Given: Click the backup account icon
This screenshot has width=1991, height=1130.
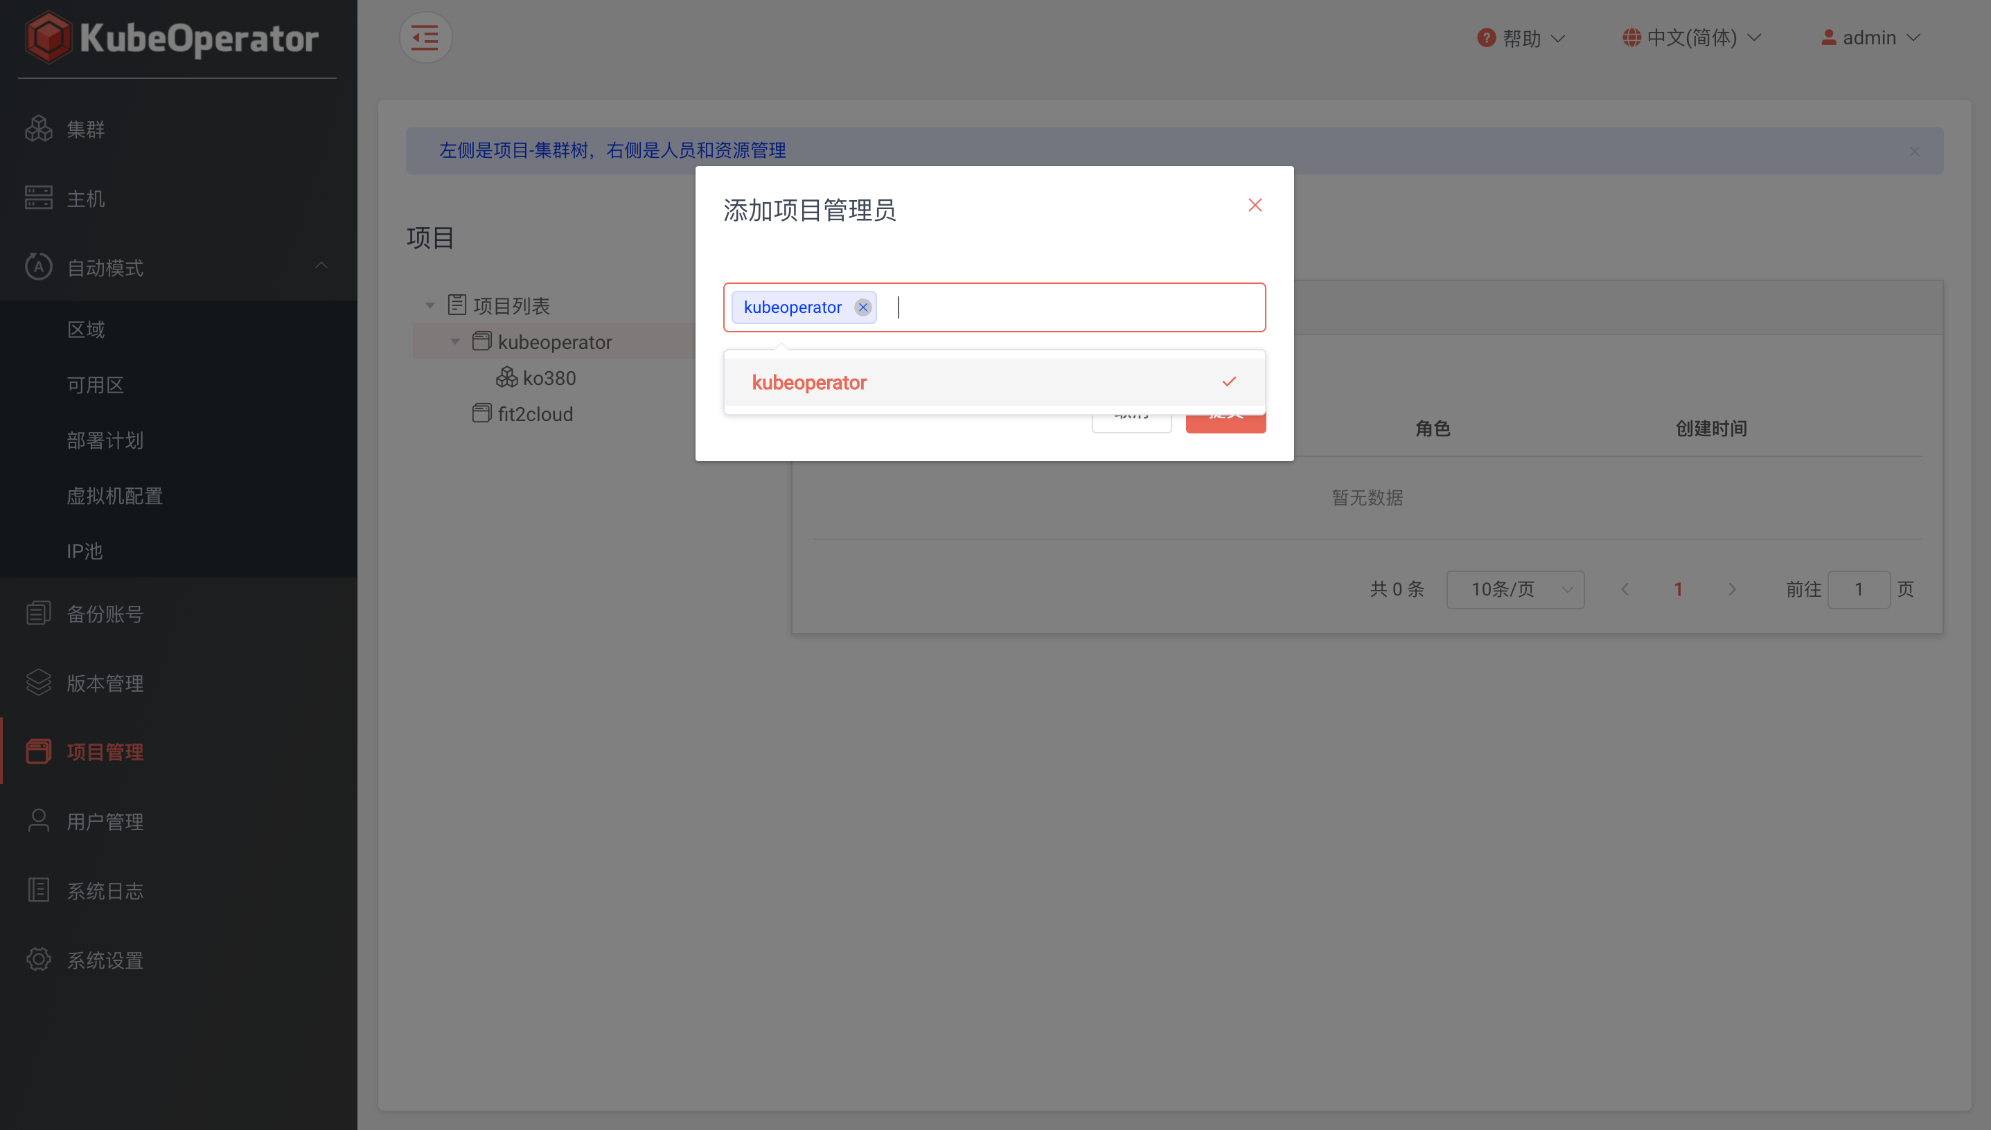Looking at the screenshot, I should coord(38,613).
